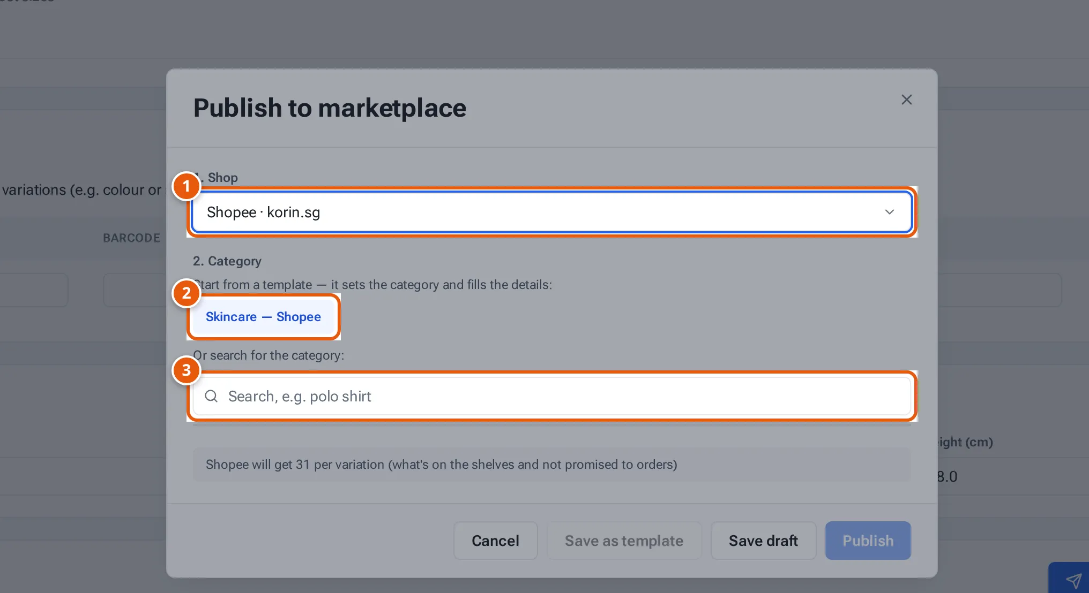Apply the Skincare — Shopee template
Image resolution: width=1089 pixels, height=593 pixels.
263,317
